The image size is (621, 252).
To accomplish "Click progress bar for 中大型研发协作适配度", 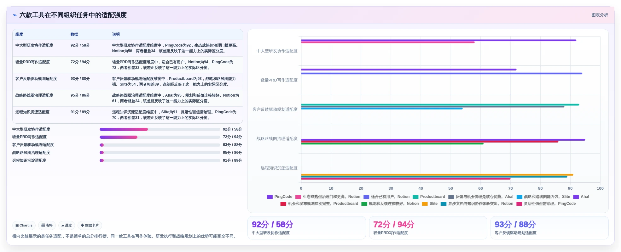I will click(x=160, y=129).
